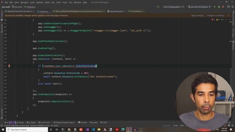Viewport: 235px width, 132px height.
Task: Open the Tests menu
Action: (x=59, y=3)
